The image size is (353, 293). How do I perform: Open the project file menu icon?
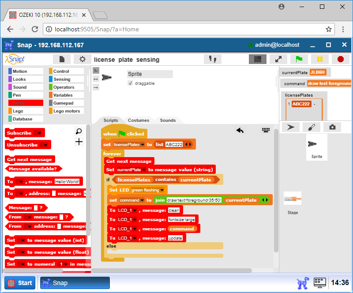pos(62,59)
